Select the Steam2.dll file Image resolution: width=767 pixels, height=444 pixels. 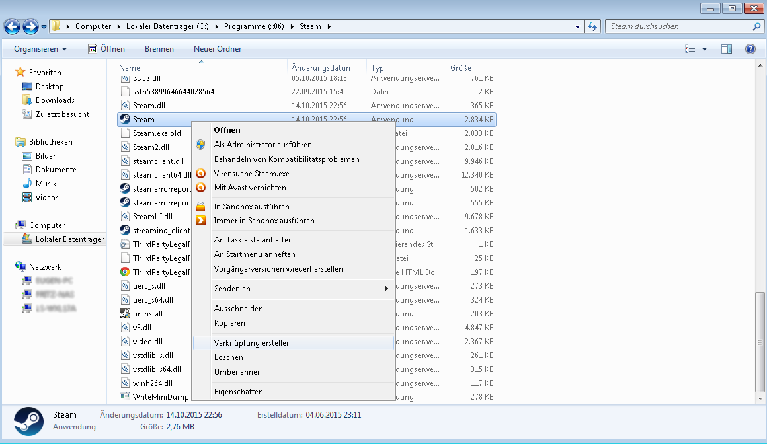151,147
